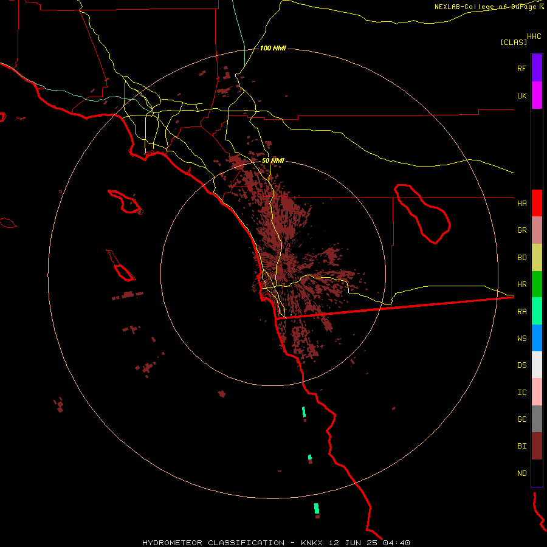Click the GR legend label
This screenshot has width=547, height=547.
(x=521, y=230)
